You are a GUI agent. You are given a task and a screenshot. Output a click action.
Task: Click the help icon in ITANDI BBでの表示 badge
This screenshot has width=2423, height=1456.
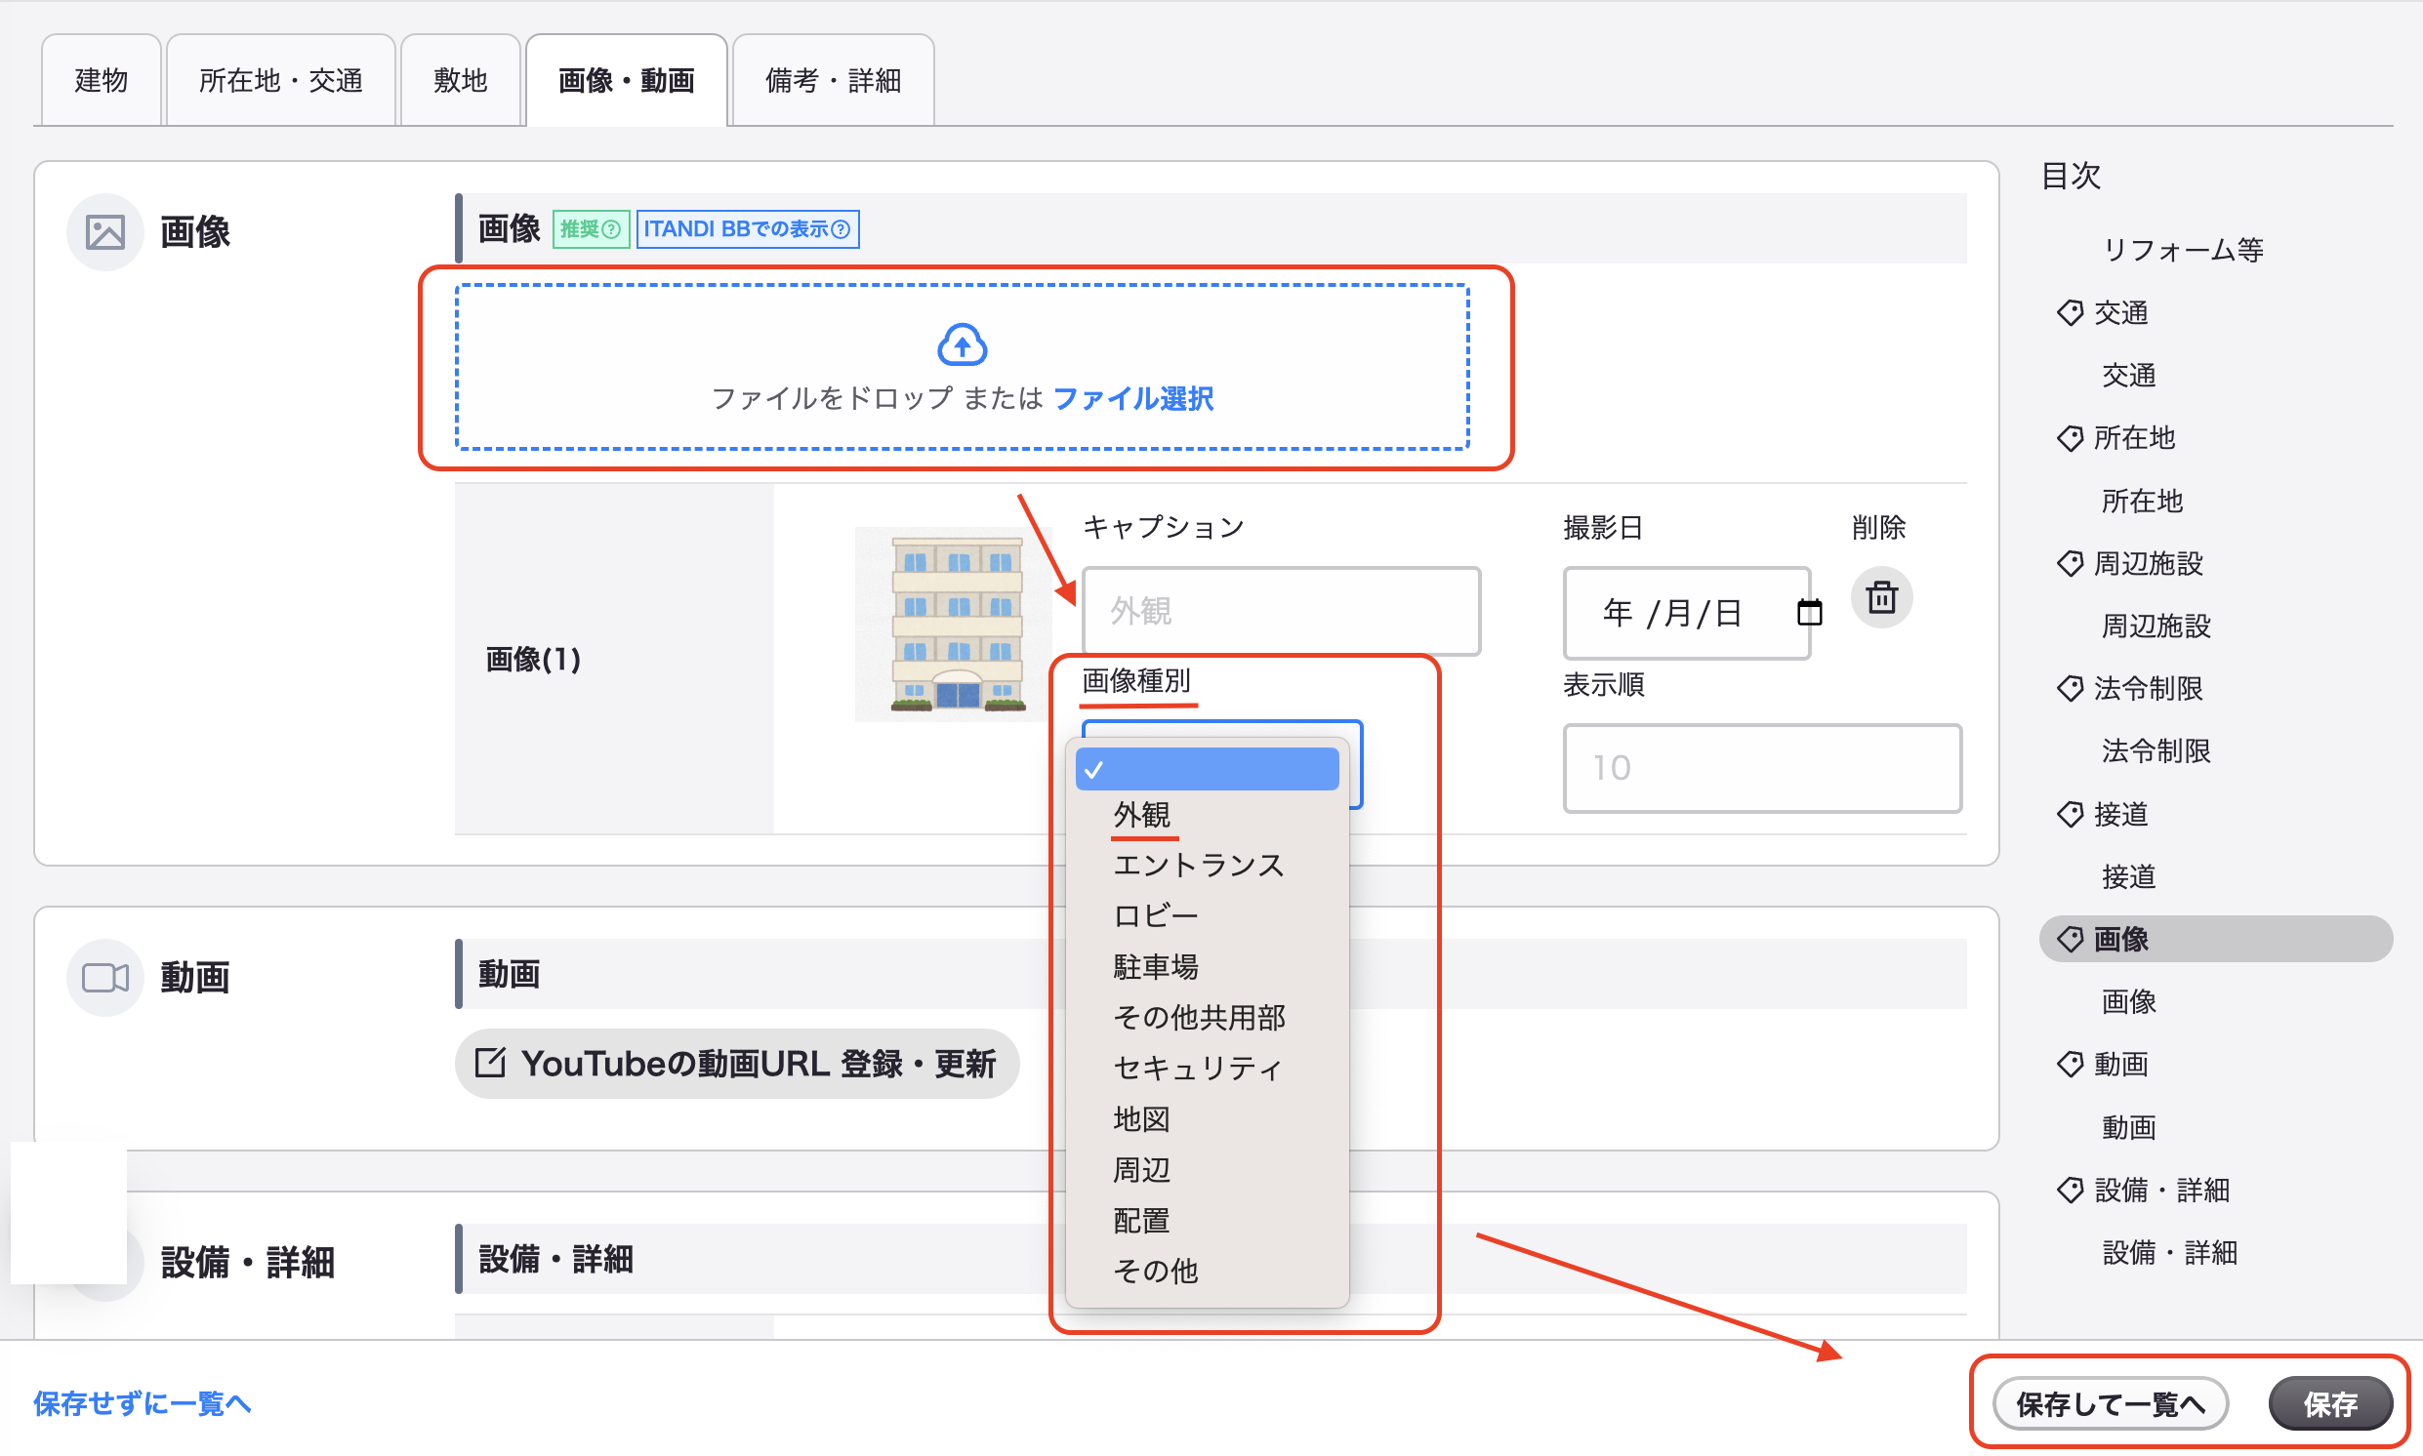[x=841, y=229]
